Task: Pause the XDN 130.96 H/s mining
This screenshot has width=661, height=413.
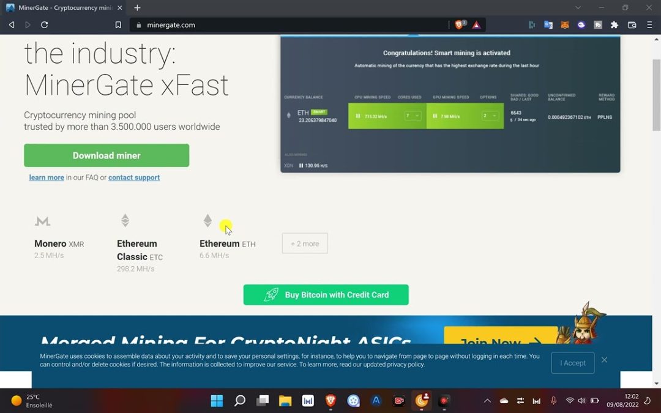Action: point(301,166)
